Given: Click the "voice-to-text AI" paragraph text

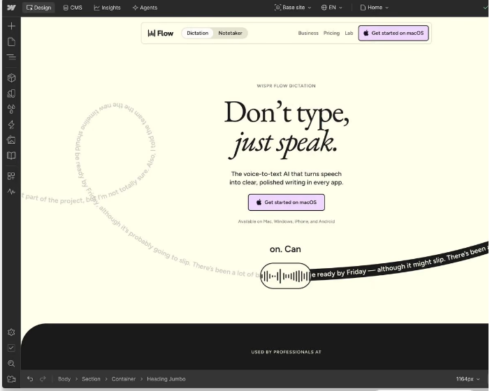Looking at the screenshot, I should [x=287, y=178].
